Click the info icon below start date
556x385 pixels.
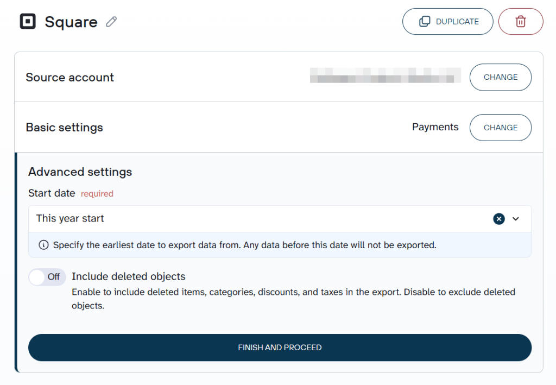[x=43, y=245]
